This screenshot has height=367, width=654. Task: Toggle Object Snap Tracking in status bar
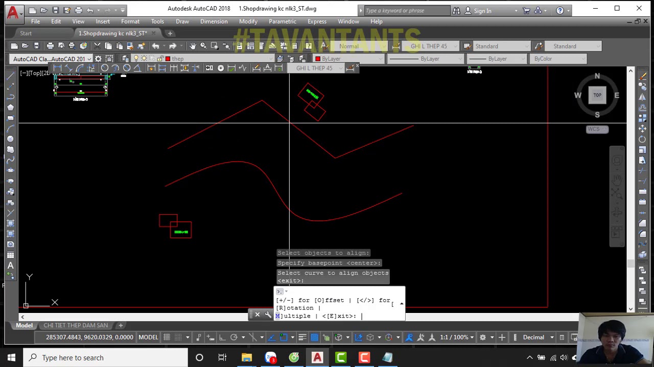coord(271,337)
